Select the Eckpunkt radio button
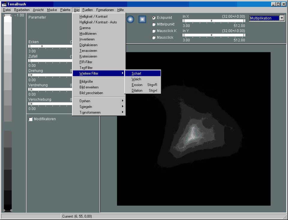Image resolution: width=288 pixels, height=220 pixels. (154, 18)
